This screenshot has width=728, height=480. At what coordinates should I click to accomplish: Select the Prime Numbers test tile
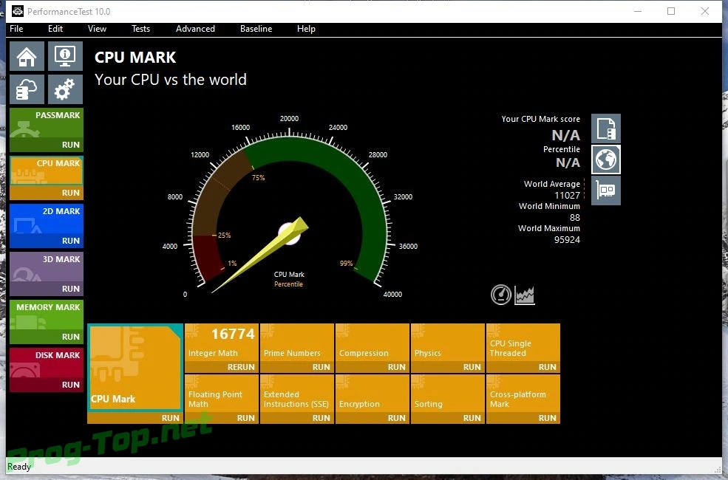297,343
